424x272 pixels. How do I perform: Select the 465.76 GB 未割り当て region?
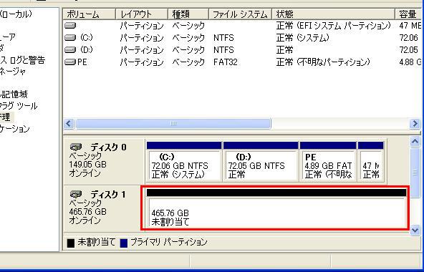(276, 208)
